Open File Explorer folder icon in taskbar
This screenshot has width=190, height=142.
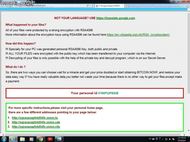click(22, 139)
